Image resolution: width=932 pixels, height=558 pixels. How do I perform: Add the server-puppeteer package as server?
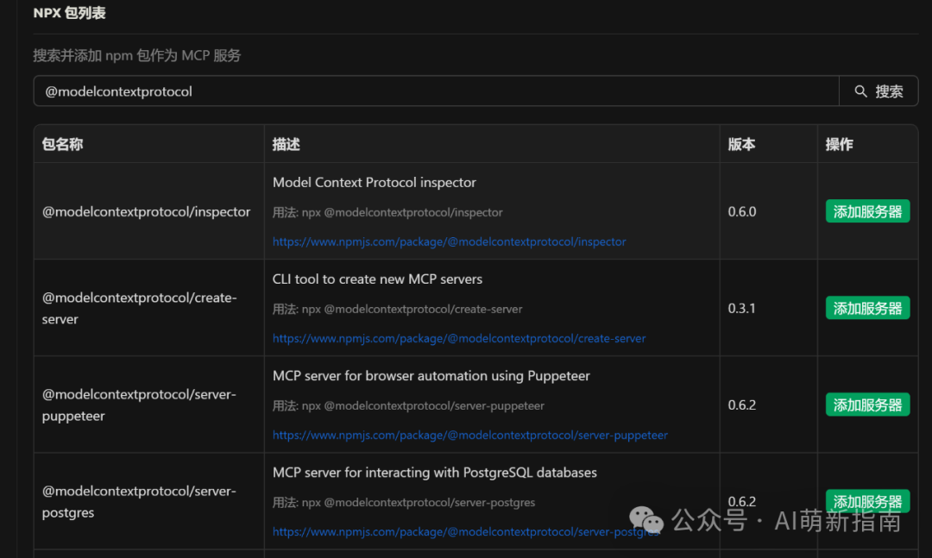[867, 404]
